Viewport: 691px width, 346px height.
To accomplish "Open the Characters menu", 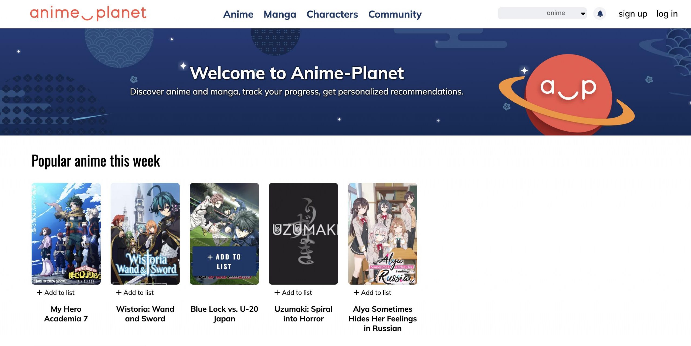I will tap(332, 14).
